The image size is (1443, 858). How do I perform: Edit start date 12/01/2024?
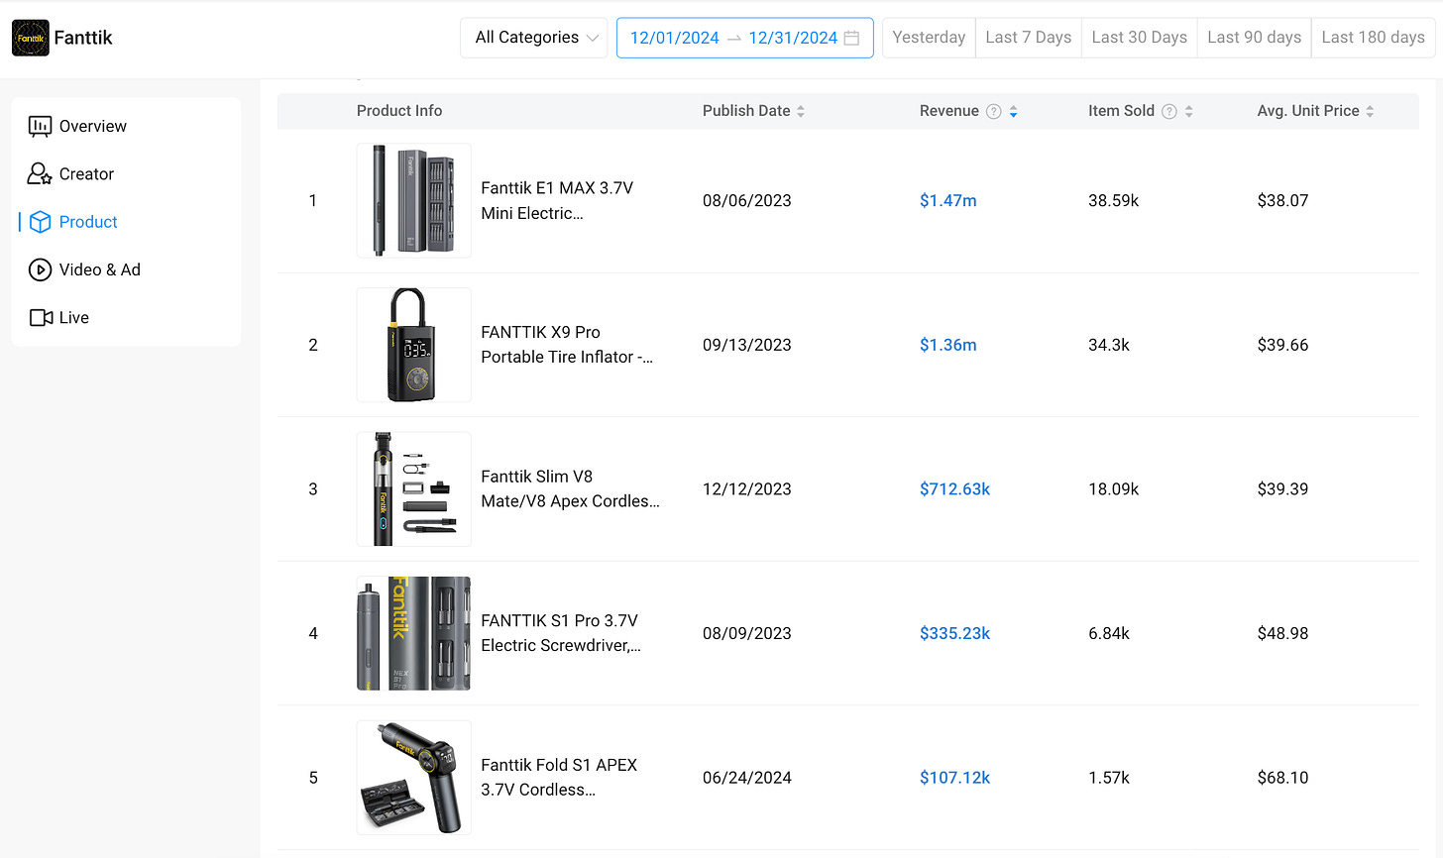[x=675, y=38]
